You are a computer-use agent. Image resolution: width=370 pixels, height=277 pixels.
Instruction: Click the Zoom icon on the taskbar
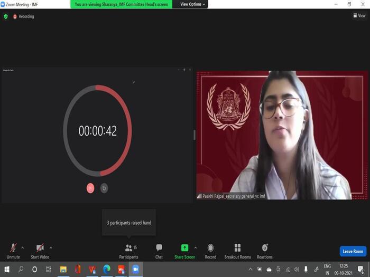tap(135, 269)
